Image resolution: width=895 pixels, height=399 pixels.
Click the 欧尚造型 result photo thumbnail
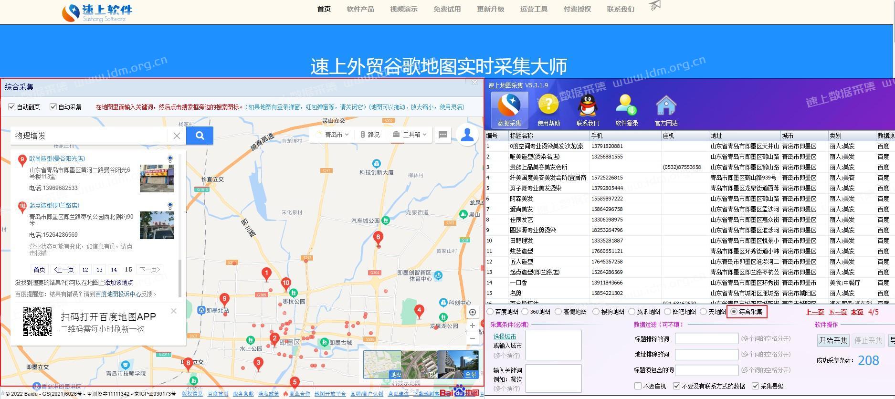click(157, 178)
